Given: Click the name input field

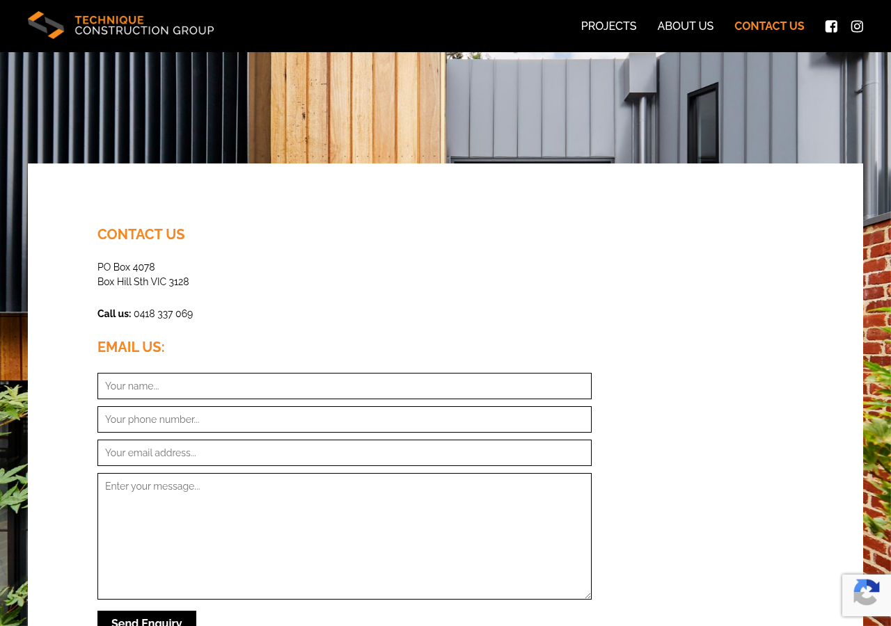Looking at the screenshot, I should [x=344, y=385].
